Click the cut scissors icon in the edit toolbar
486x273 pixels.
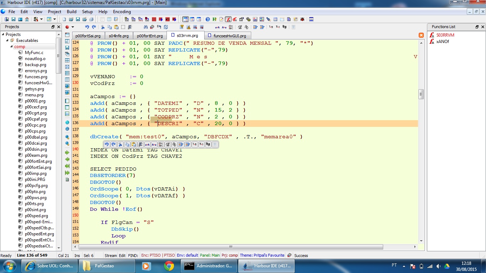pos(103,27)
